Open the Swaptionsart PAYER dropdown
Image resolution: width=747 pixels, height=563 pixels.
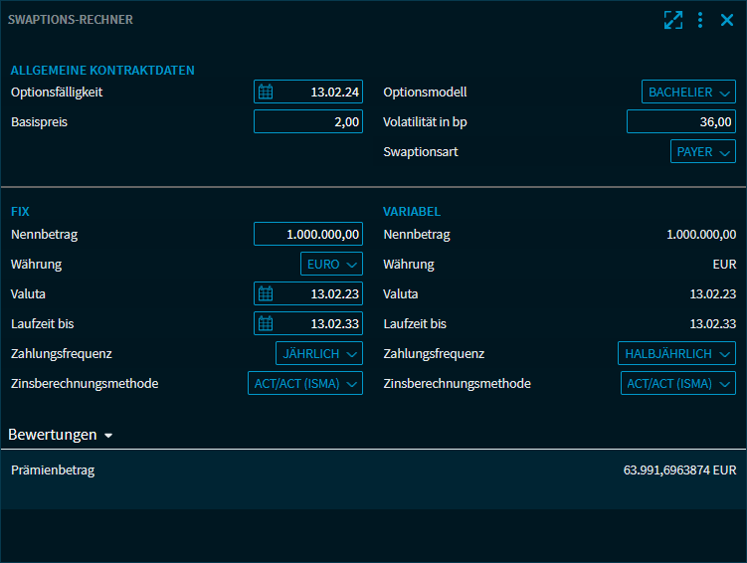pos(702,152)
